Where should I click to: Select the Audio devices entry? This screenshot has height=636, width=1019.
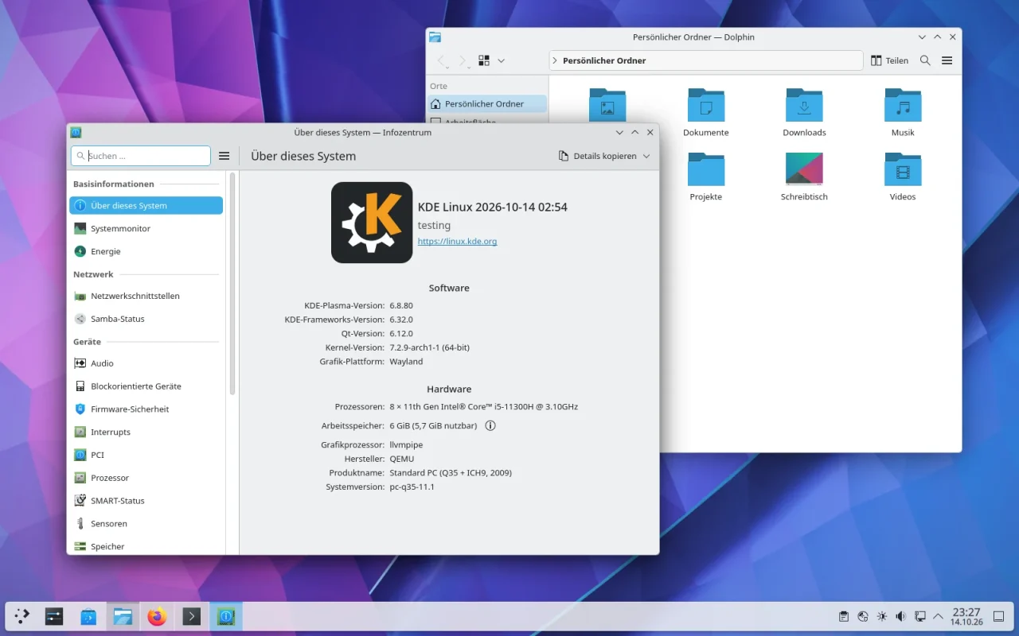(146, 363)
